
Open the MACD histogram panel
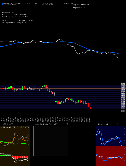[15, 156]
